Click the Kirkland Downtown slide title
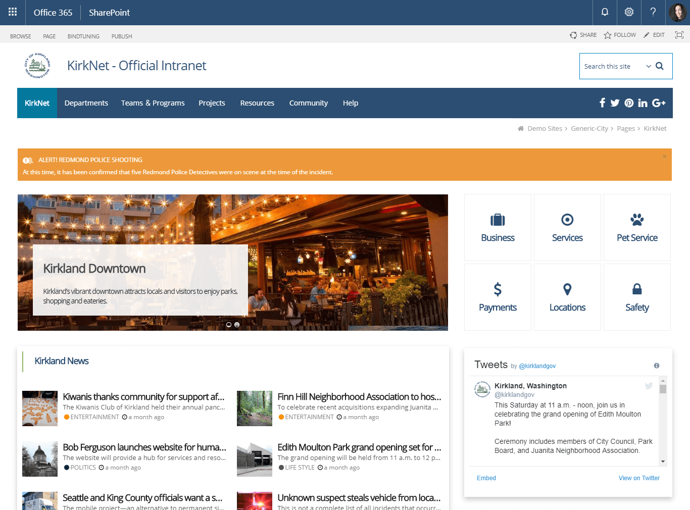Viewport: 690px width, 510px height. pos(94,269)
